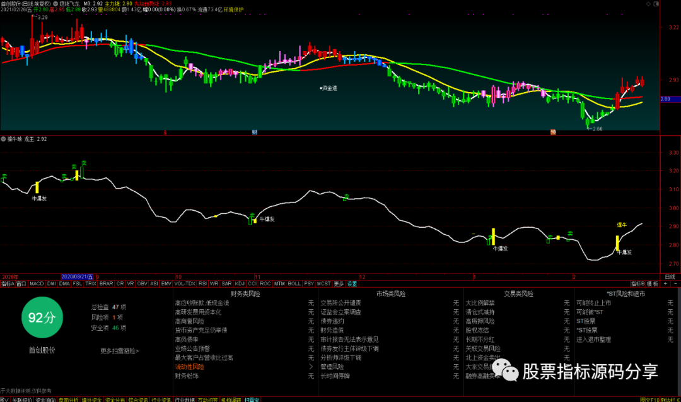
Task: Select the ASI indicator tab
Action: [154, 284]
